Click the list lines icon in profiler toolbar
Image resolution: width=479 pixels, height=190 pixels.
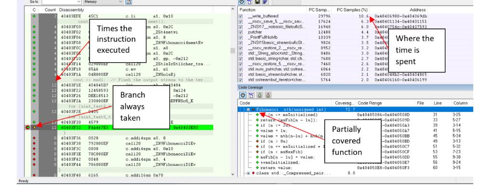click(x=265, y=2)
